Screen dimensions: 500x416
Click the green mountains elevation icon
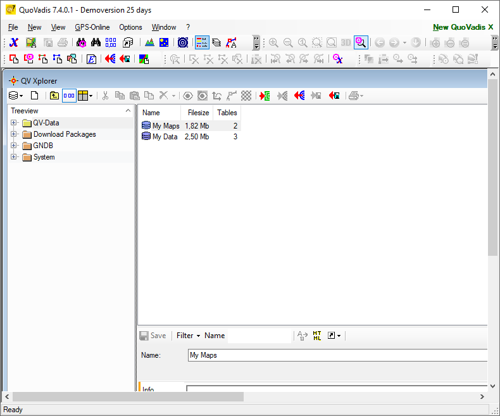coord(149,42)
